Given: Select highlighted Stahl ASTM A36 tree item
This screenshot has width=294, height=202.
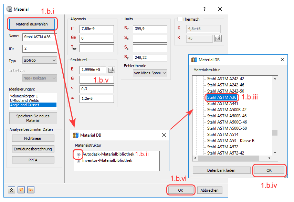Looking at the screenshot, I should pos(222,97).
